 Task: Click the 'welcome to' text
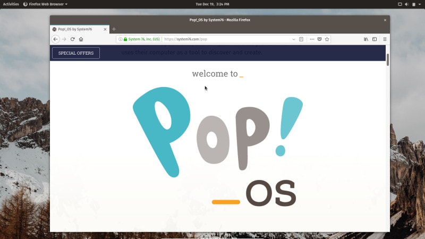(215, 73)
